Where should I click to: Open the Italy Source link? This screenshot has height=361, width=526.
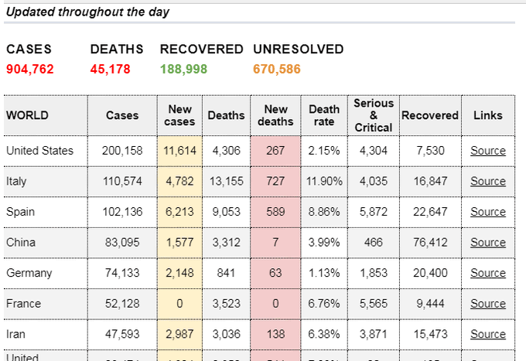(488, 182)
